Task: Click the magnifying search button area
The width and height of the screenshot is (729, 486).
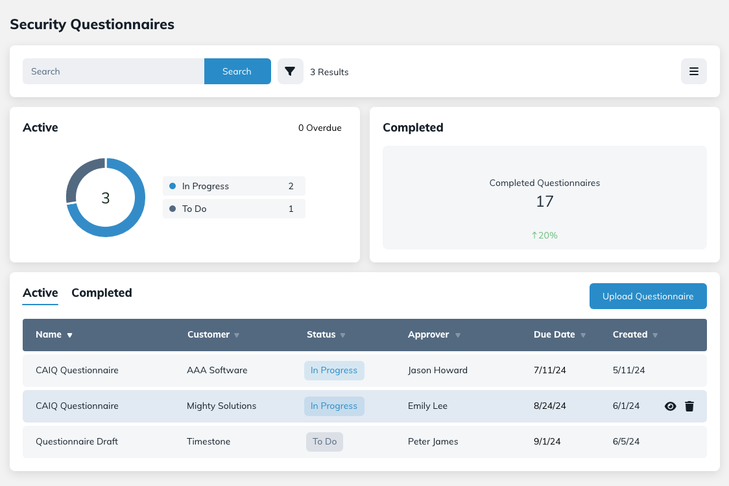Action: point(237,71)
